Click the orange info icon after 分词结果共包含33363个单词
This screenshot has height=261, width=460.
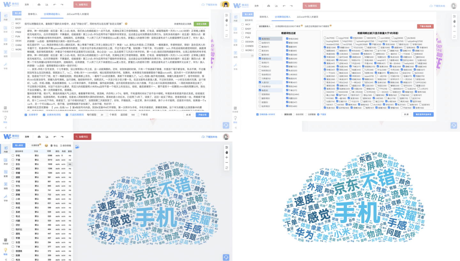click(302, 25)
